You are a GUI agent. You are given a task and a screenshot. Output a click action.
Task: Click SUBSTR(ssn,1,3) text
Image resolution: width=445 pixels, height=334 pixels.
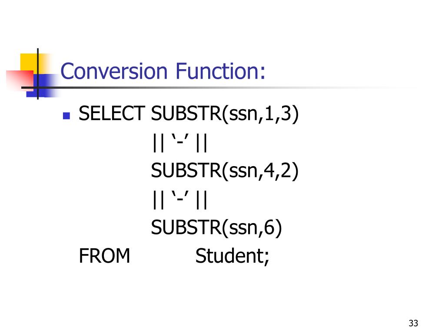point(225,114)
